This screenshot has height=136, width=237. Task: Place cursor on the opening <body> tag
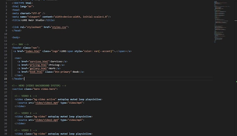[x=16, y=38]
